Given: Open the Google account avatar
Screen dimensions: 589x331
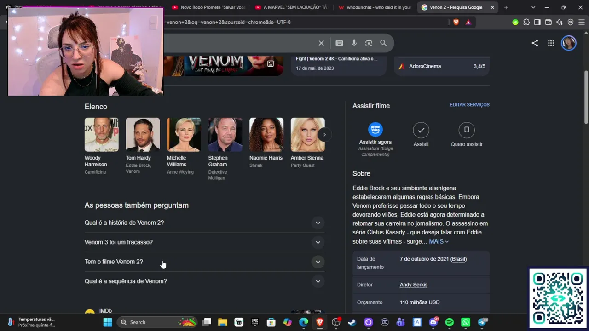Looking at the screenshot, I should coord(569,43).
